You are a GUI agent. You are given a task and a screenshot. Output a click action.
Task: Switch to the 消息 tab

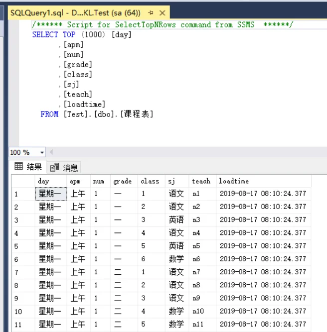pos(64,167)
